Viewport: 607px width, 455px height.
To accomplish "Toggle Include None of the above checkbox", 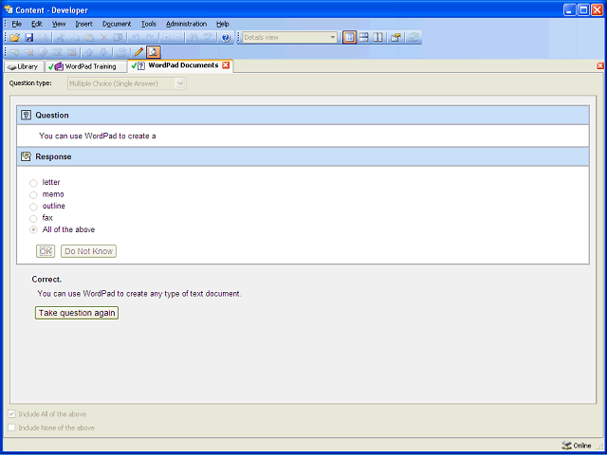I will (x=11, y=428).
